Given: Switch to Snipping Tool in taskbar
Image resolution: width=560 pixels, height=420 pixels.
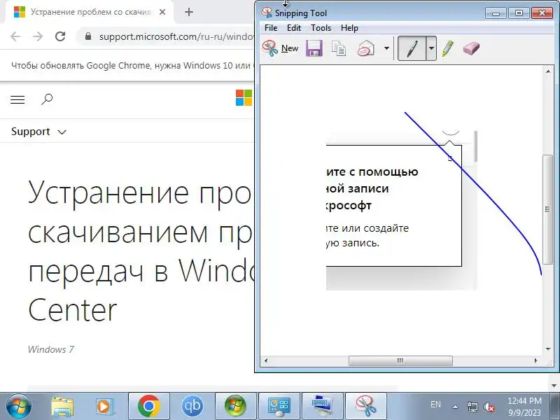Looking at the screenshot, I should (x=365, y=407).
